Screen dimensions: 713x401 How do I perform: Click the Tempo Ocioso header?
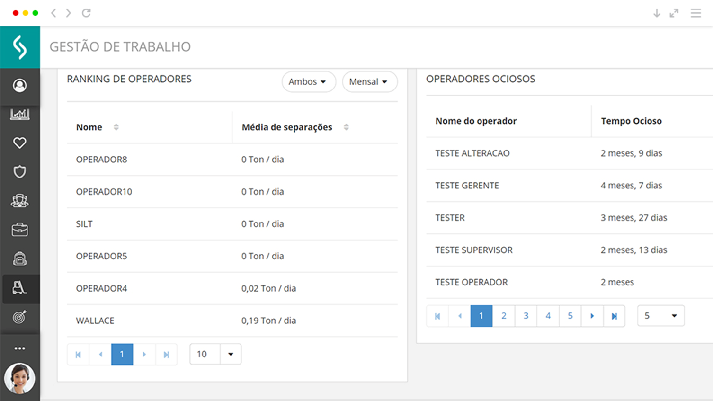pyautogui.click(x=631, y=121)
